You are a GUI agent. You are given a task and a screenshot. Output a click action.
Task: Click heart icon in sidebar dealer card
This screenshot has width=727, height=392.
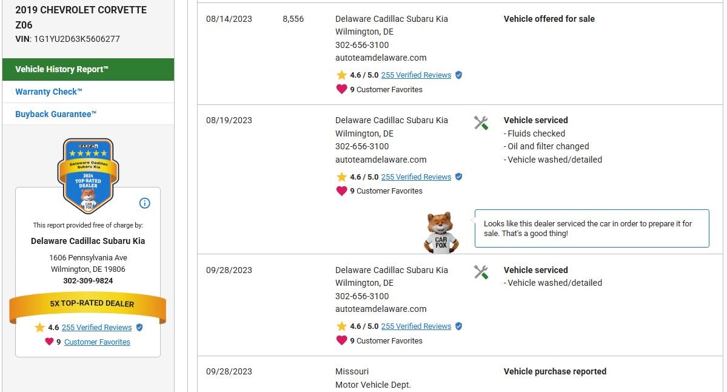[x=49, y=342]
